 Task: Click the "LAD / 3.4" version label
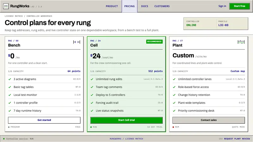36,7
